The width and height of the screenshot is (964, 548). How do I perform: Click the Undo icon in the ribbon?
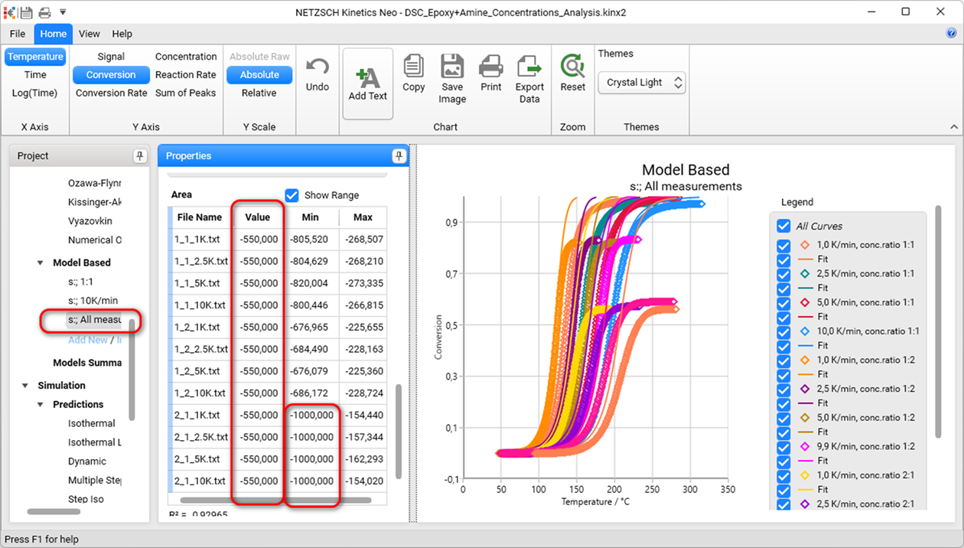(x=318, y=74)
